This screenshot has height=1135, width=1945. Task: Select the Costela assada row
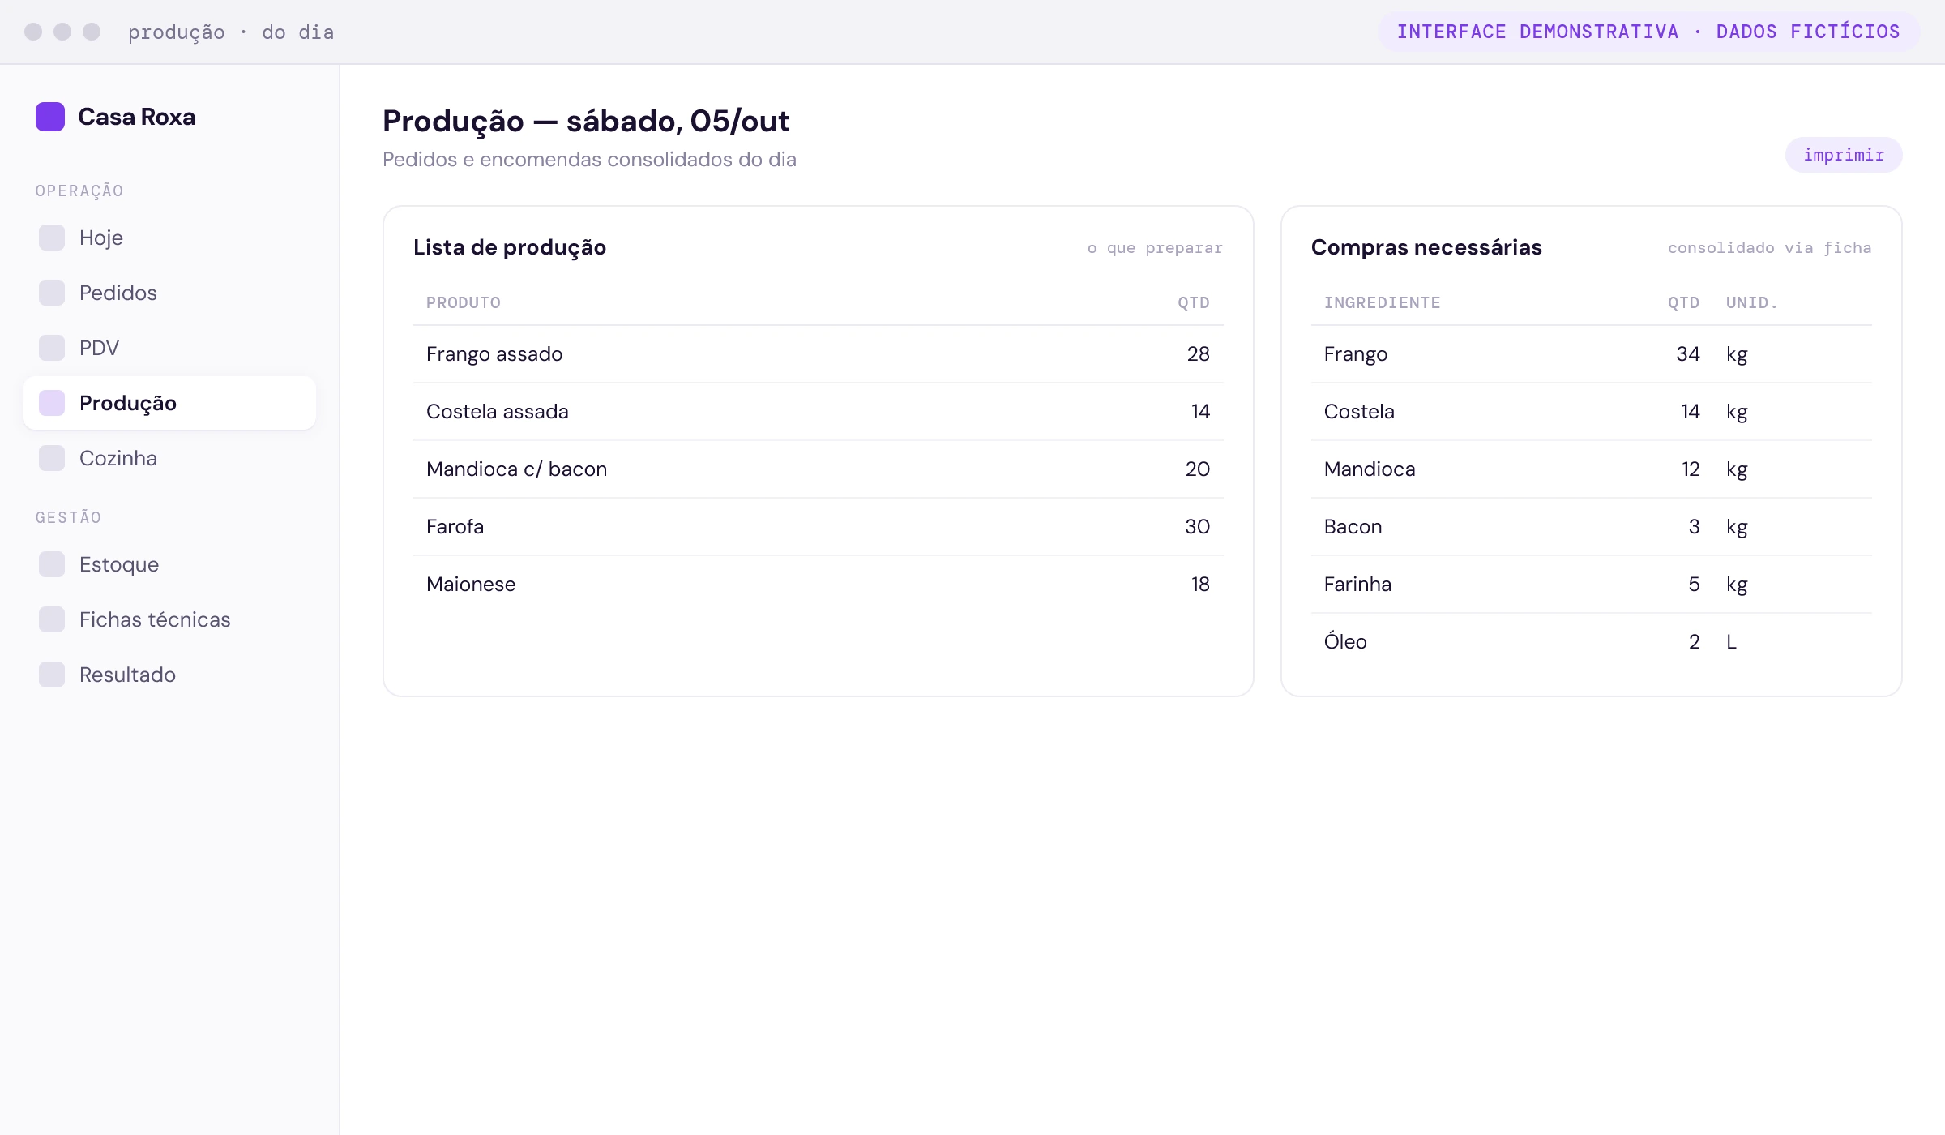coord(819,412)
